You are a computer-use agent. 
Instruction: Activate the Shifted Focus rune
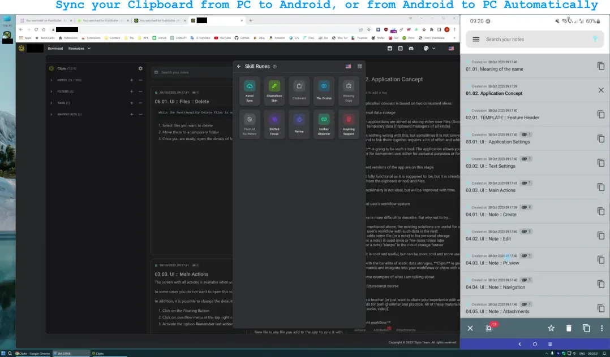(x=274, y=123)
